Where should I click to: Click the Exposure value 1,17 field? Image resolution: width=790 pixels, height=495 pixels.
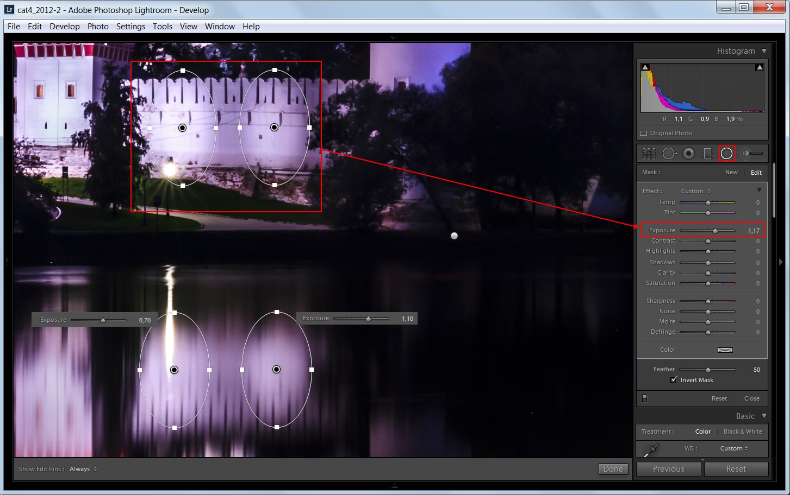click(754, 231)
